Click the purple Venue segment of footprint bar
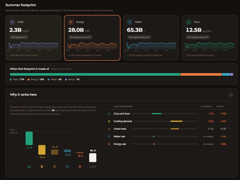 click(x=232, y=74)
